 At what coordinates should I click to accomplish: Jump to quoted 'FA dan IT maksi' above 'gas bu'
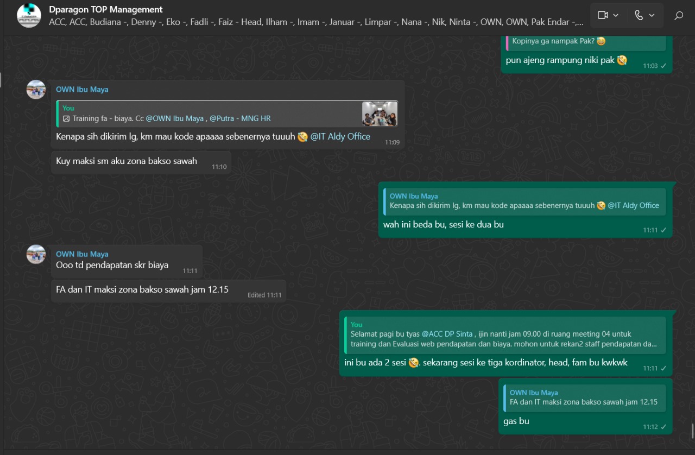click(x=584, y=397)
